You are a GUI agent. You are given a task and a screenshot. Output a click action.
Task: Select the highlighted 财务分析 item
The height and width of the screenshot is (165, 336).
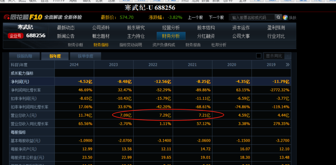171,36
